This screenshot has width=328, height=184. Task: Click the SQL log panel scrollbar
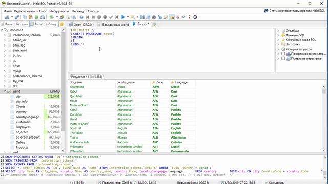pos(324,167)
